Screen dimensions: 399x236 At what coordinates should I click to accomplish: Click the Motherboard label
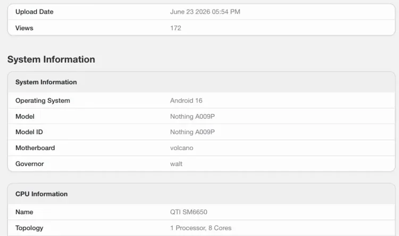35,148
